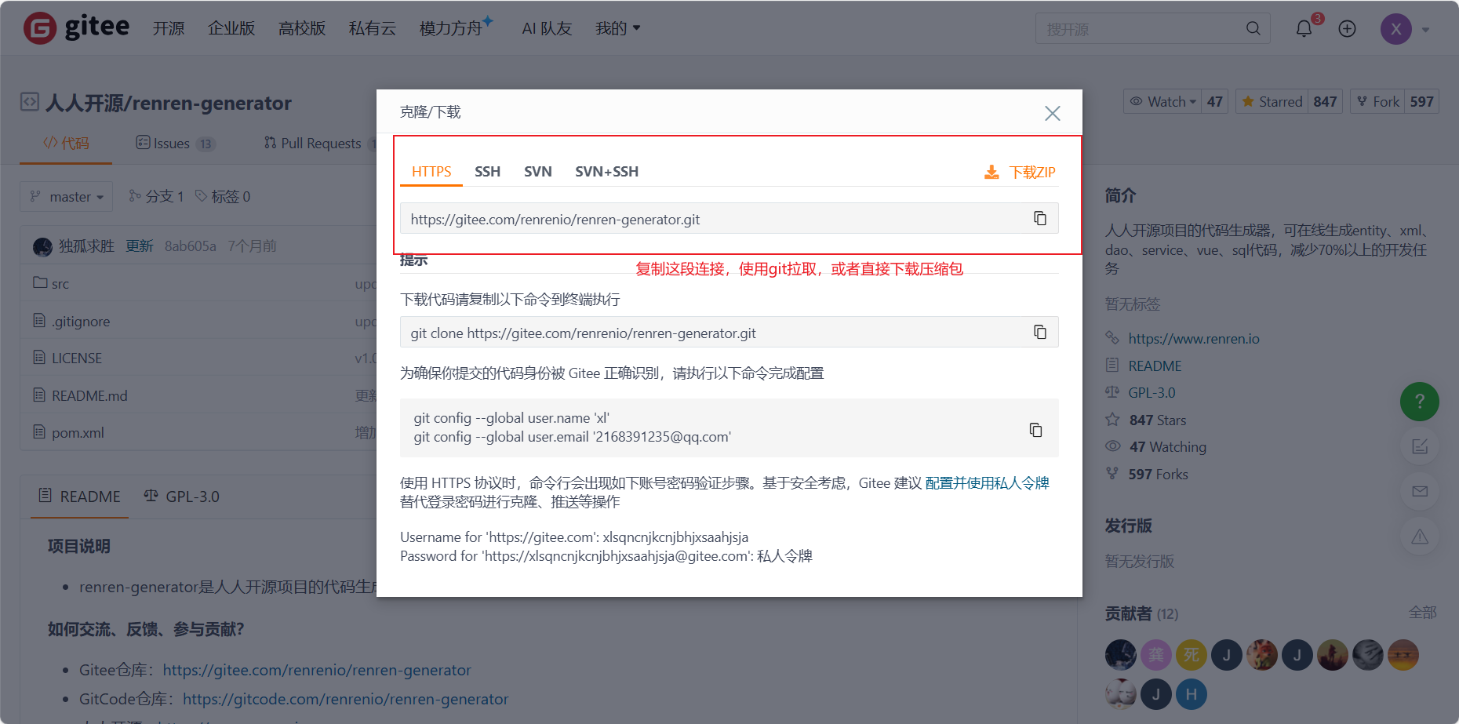Copy the git config commands
The height and width of the screenshot is (724, 1459).
pyautogui.click(x=1035, y=429)
